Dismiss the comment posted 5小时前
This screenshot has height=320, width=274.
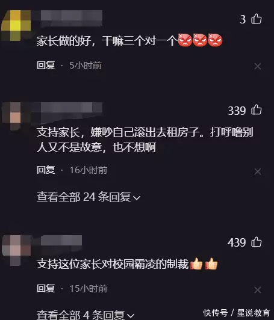[258, 66]
